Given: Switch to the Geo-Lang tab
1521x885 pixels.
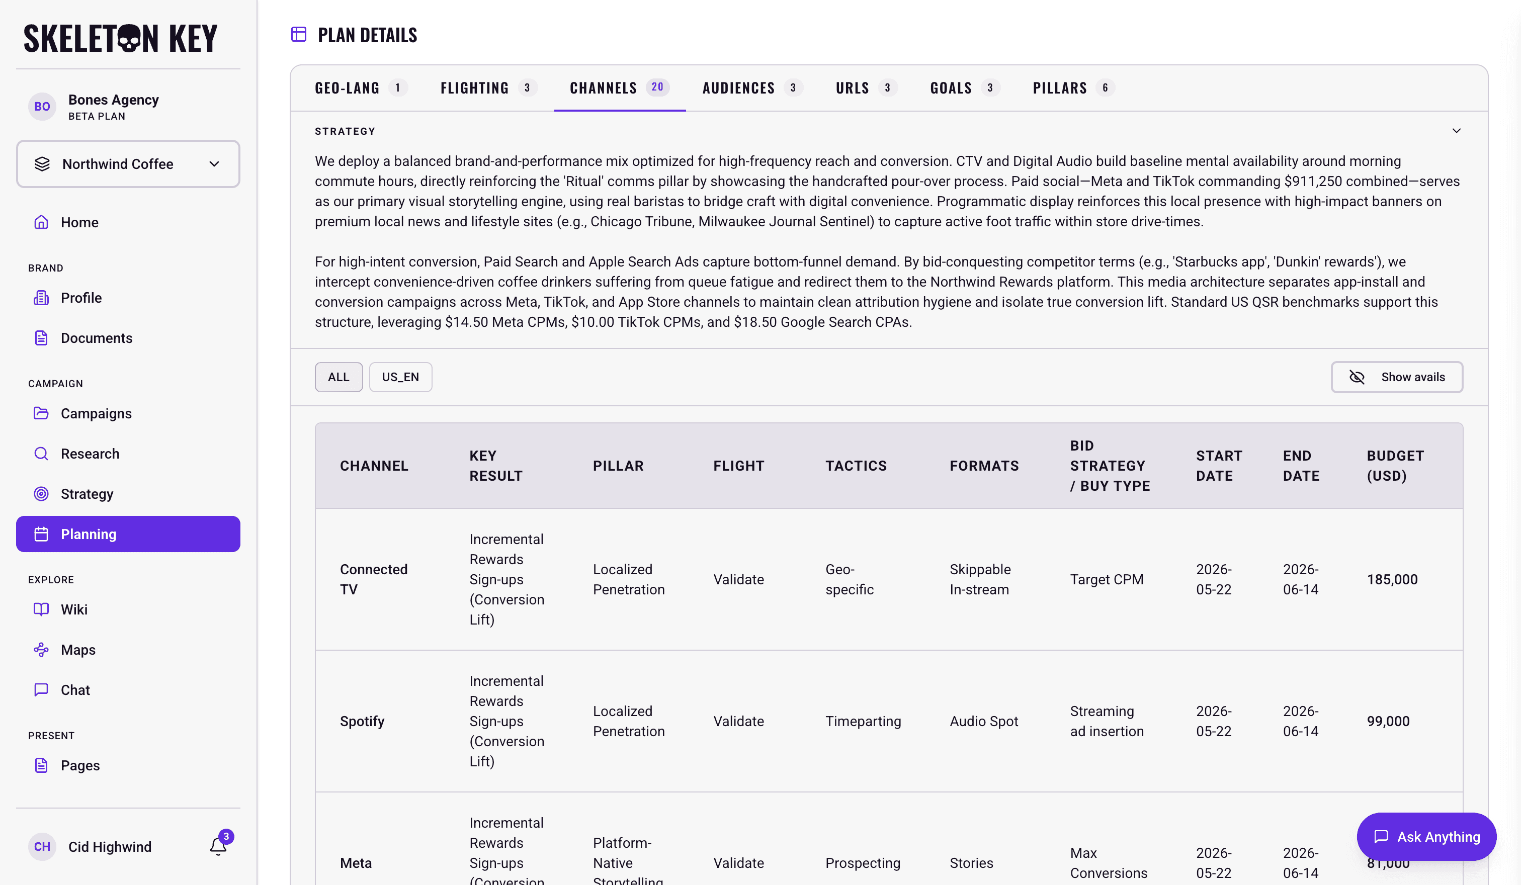Looking at the screenshot, I should [361, 88].
